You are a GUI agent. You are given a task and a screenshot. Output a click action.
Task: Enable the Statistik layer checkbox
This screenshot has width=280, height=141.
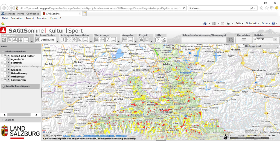5,63
